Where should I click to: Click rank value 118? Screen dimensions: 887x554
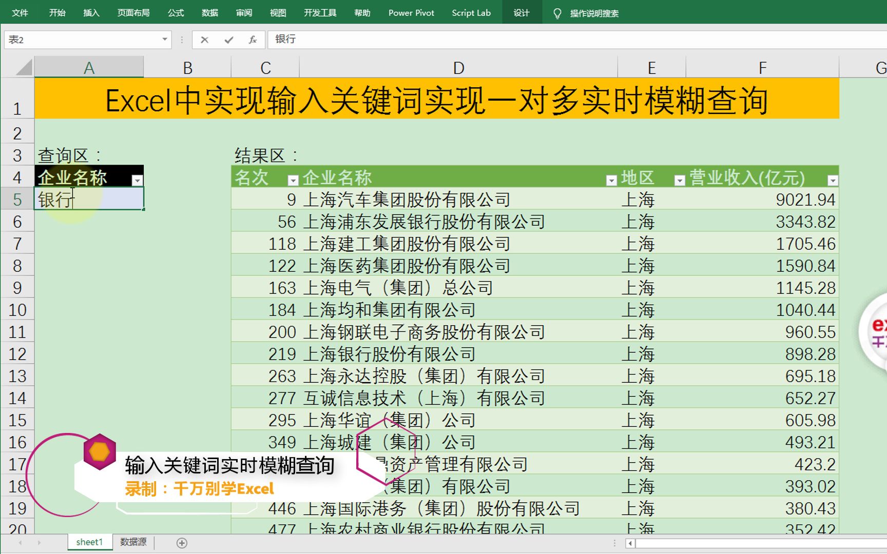(x=282, y=243)
